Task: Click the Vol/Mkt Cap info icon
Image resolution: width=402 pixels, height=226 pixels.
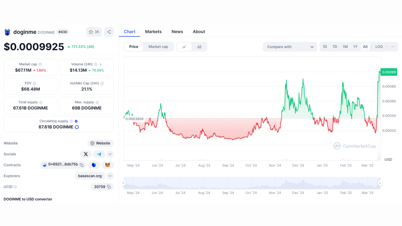Action: click(102, 84)
